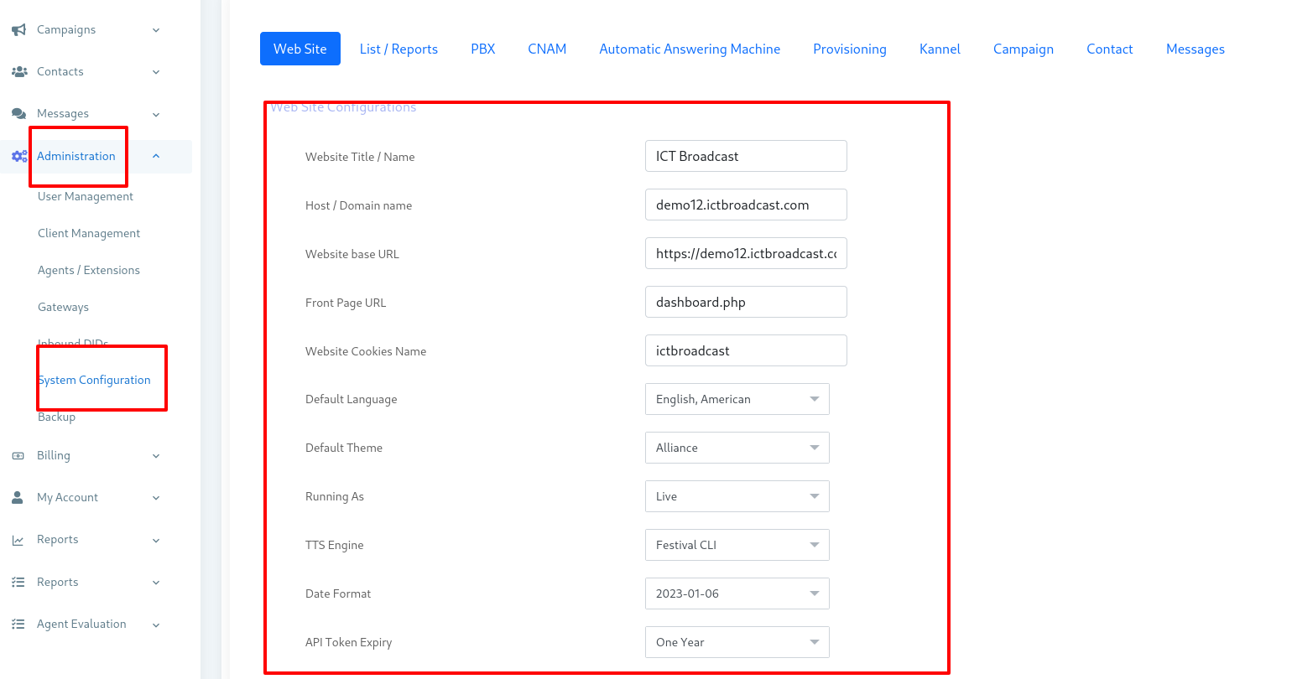The image size is (1292, 679).
Task: Click the Contacts people icon
Action: pos(18,71)
